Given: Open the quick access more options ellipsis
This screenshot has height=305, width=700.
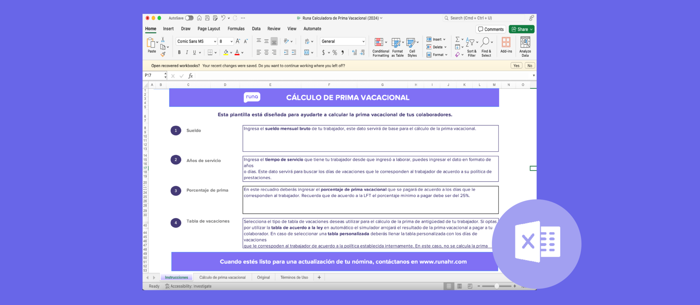Looking at the screenshot, I should tap(243, 18).
